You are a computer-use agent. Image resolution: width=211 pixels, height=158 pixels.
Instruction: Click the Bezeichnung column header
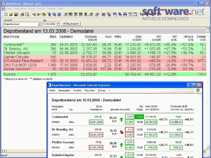11,37
